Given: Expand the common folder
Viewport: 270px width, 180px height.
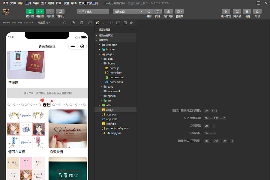Looking at the screenshot, I should [112, 45].
